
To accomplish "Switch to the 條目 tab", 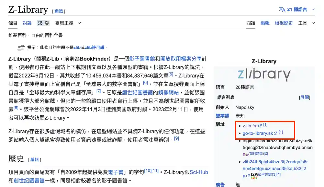I will coord(13,23).
